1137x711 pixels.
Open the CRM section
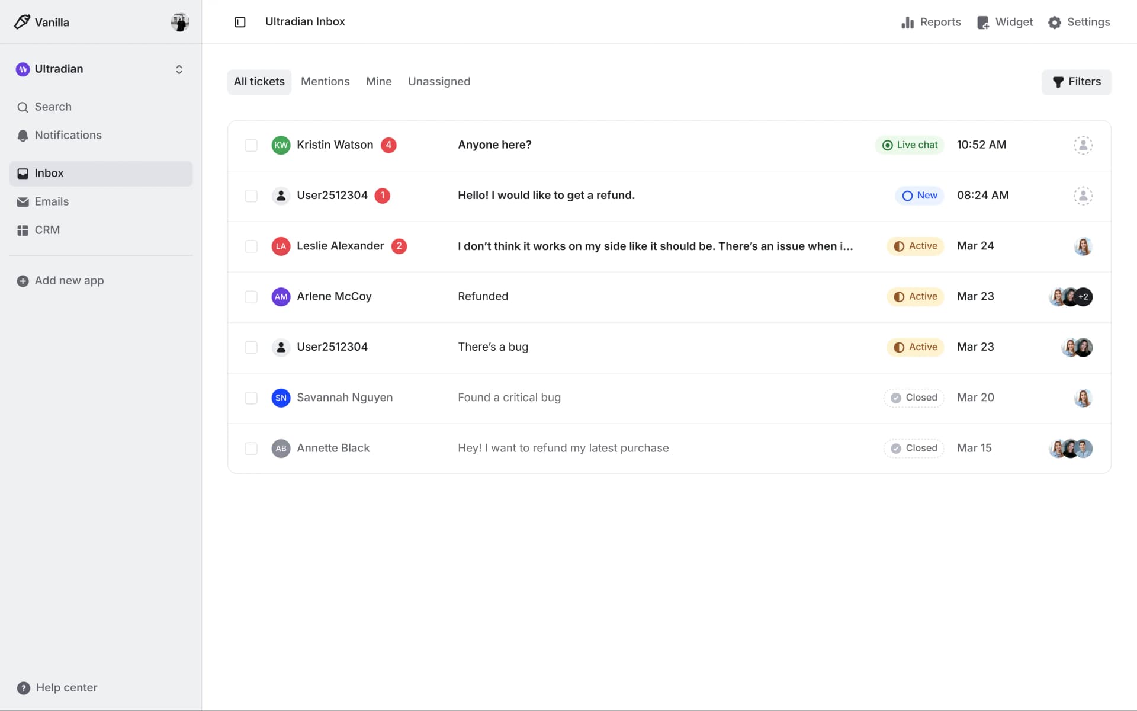coord(47,230)
